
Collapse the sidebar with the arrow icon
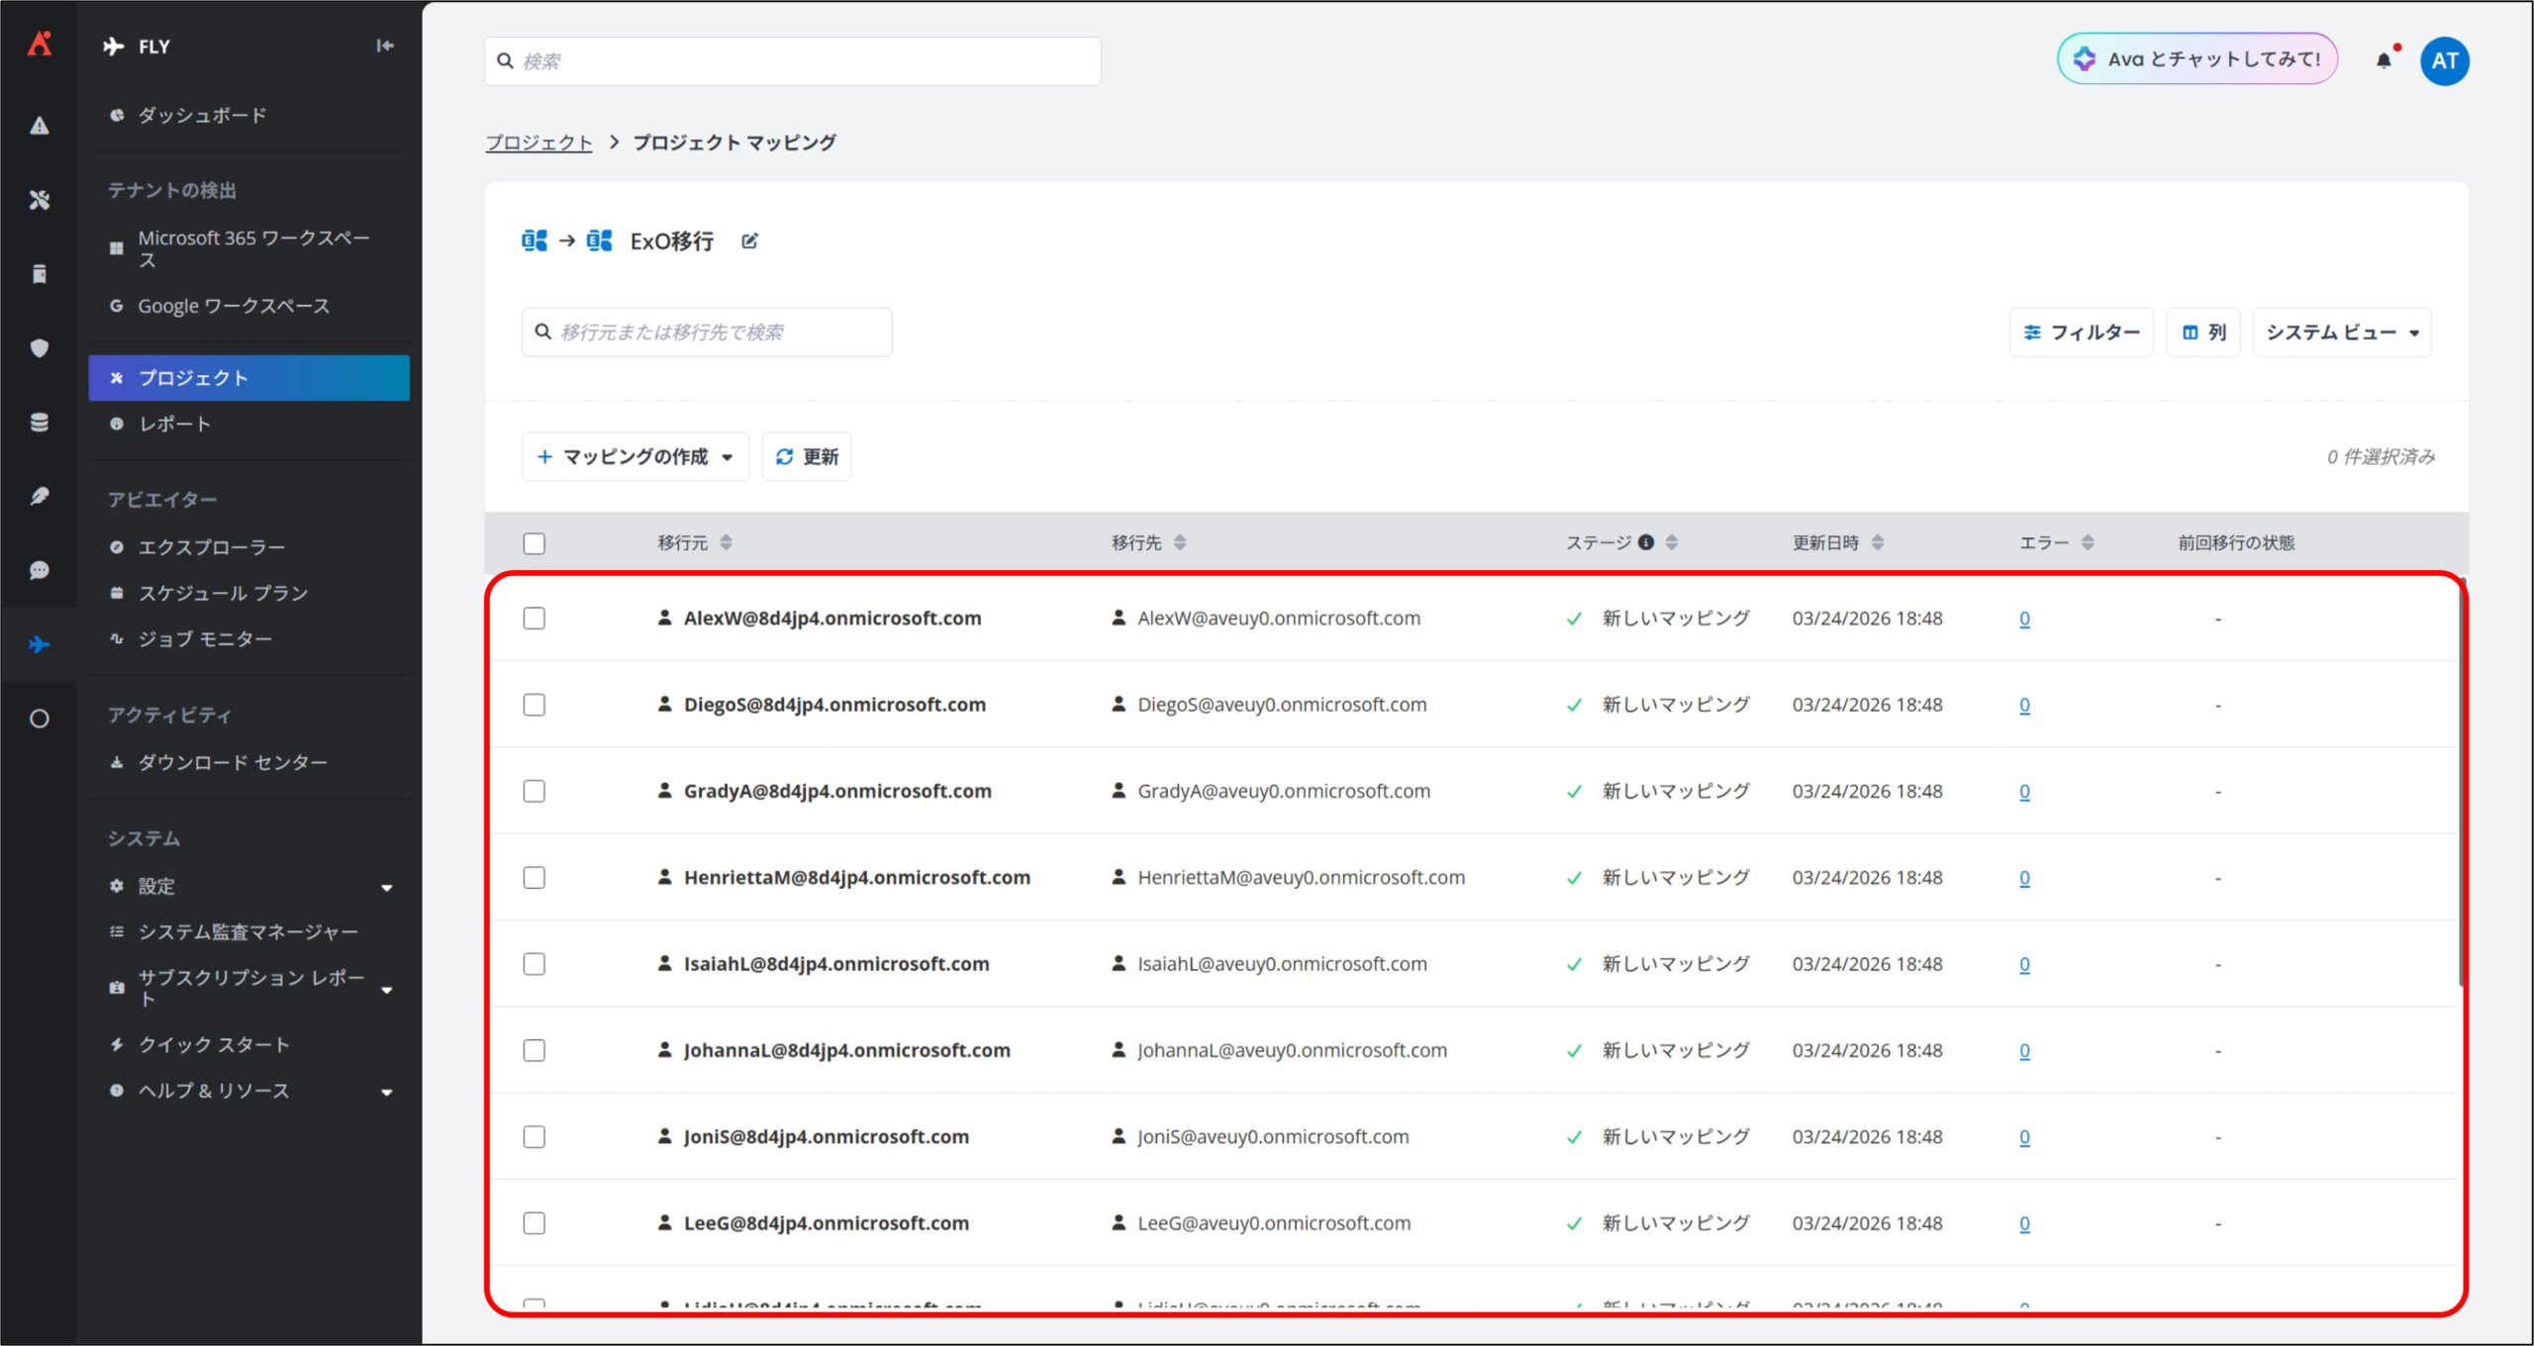(x=385, y=46)
